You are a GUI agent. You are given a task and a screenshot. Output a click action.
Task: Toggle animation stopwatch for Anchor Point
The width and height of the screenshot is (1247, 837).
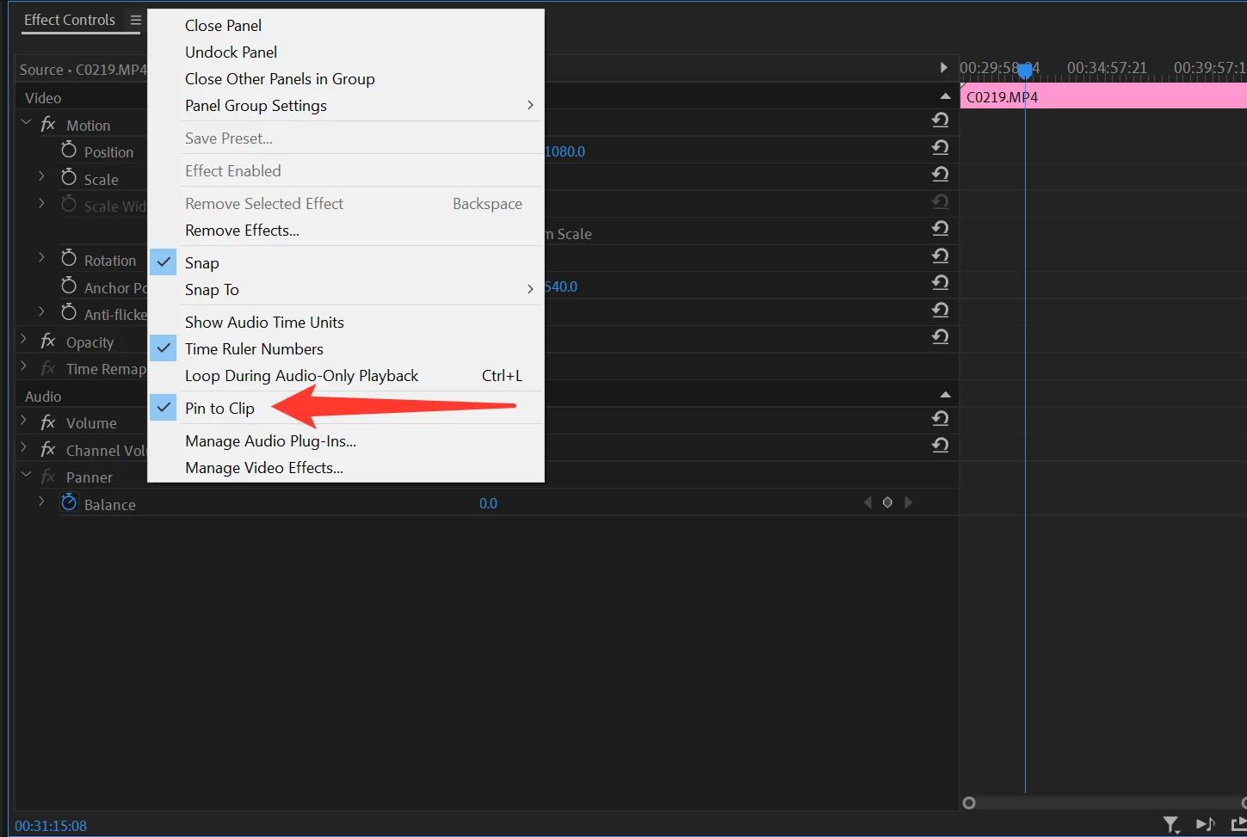click(x=69, y=286)
